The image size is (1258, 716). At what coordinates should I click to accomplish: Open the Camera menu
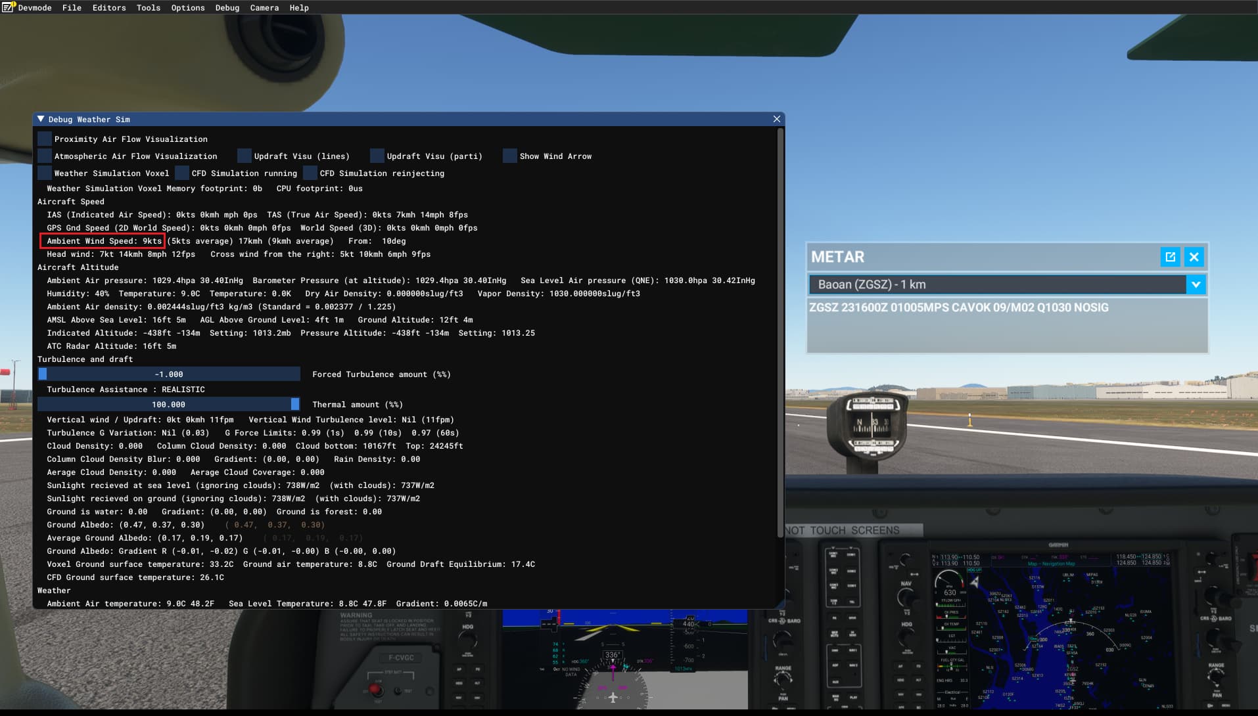pos(264,7)
